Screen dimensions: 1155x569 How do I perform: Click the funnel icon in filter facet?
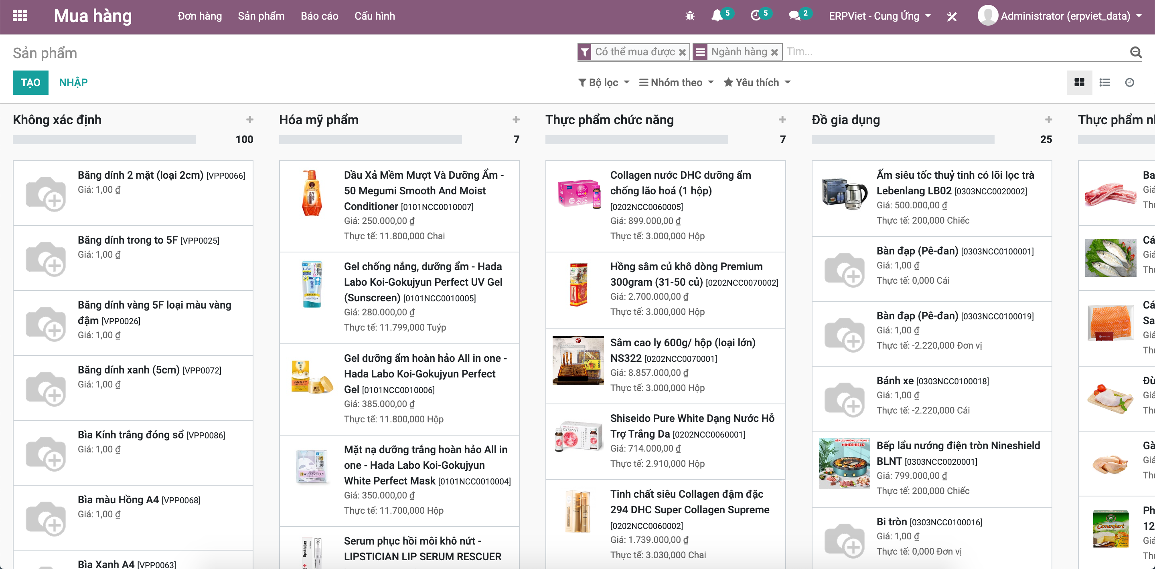click(585, 52)
